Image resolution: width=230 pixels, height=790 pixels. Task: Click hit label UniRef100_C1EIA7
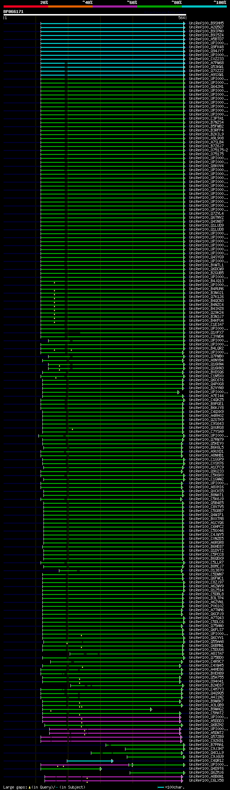206,325
